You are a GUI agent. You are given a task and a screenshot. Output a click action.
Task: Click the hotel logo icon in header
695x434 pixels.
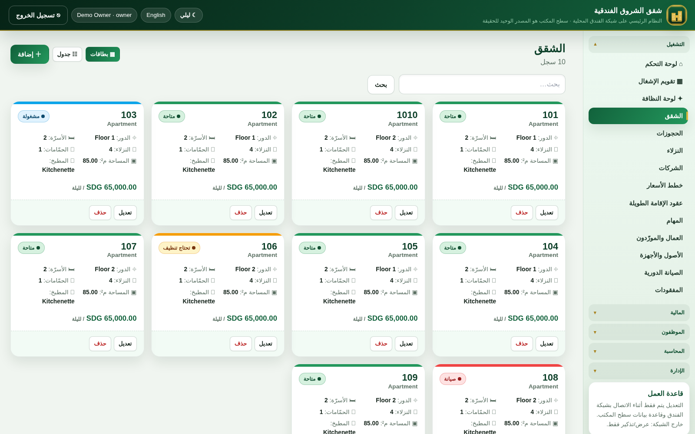677,15
